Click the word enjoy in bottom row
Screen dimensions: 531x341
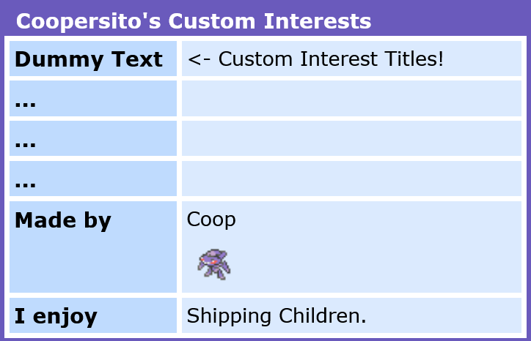[x=65, y=317]
